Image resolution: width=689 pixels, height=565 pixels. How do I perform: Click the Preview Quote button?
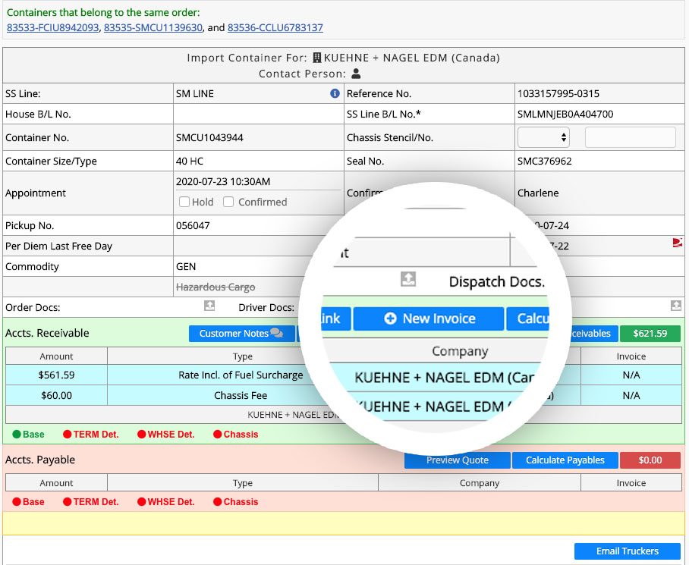pos(457,460)
